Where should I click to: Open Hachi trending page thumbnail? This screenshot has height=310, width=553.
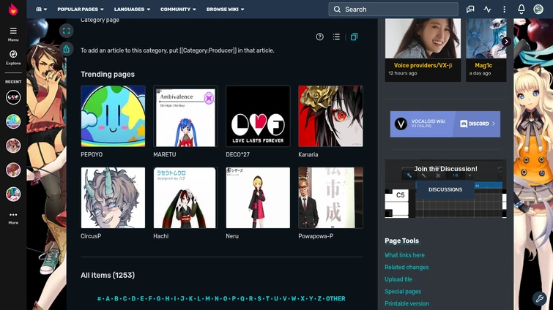[185, 197]
